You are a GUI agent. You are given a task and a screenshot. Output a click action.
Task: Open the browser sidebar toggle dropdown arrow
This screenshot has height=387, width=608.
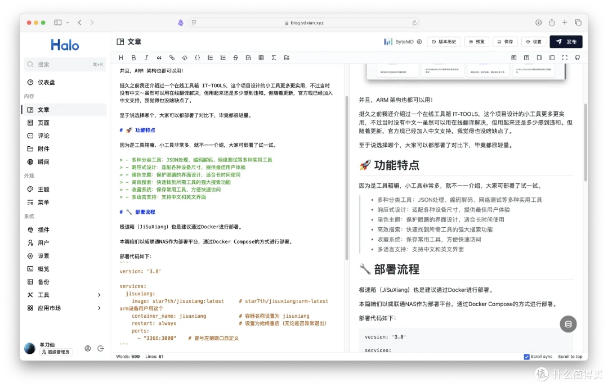(68, 22)
